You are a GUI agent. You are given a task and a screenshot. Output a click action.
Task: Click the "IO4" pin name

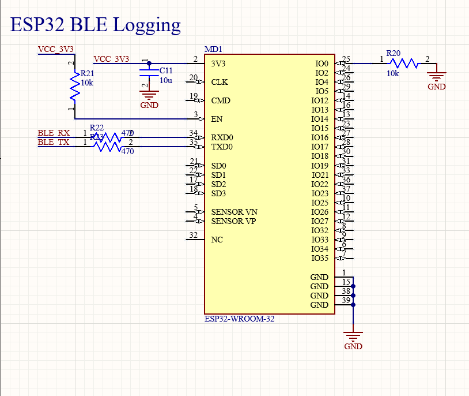tap(322, 82)
